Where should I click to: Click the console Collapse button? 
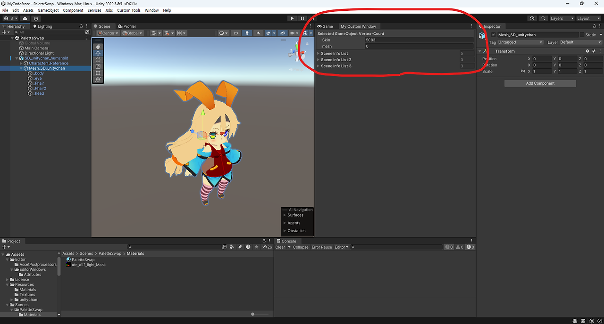(301, 247)
